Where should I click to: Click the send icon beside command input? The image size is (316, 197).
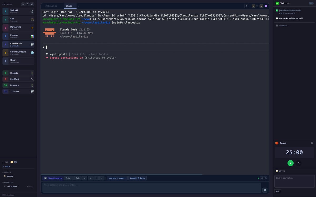pos(265,190)
